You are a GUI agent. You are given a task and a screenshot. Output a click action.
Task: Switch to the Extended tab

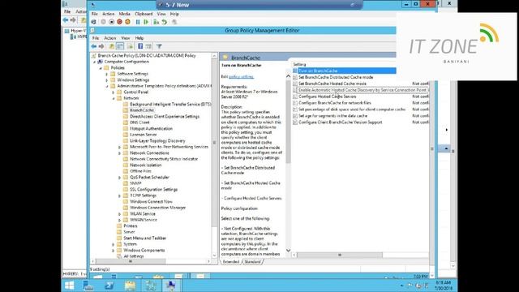231,262
